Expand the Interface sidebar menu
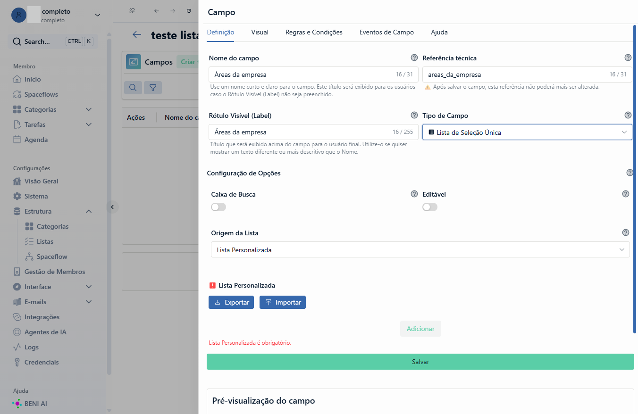The width and height of the screenshot is (638, 414). coord(89,287)
